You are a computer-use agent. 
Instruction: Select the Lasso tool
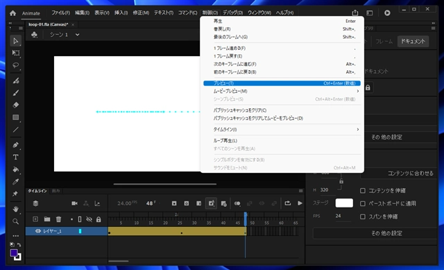coord(16,65)
